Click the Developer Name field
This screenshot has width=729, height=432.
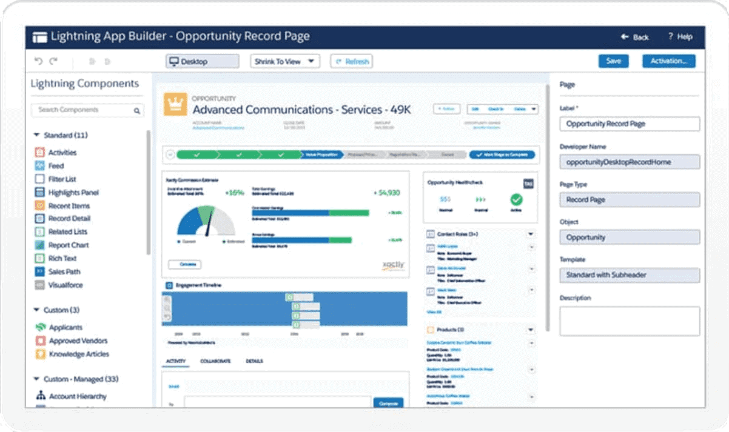click(630, 162)
